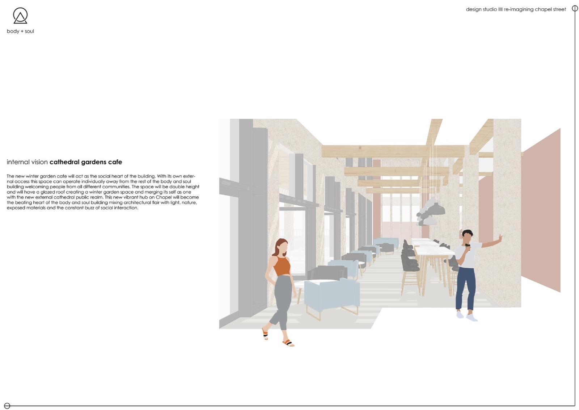The width and height of the screenshot is (579, 410).
Task: Click the "design studio IIII re-imagining chapel street" header
Action: (516, 9)
